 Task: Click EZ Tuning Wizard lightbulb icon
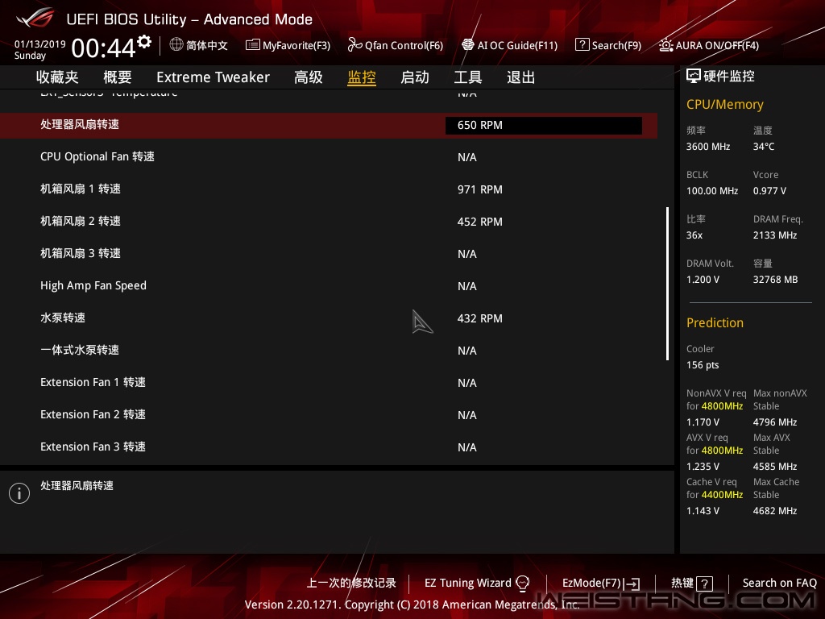coord(522,584)
